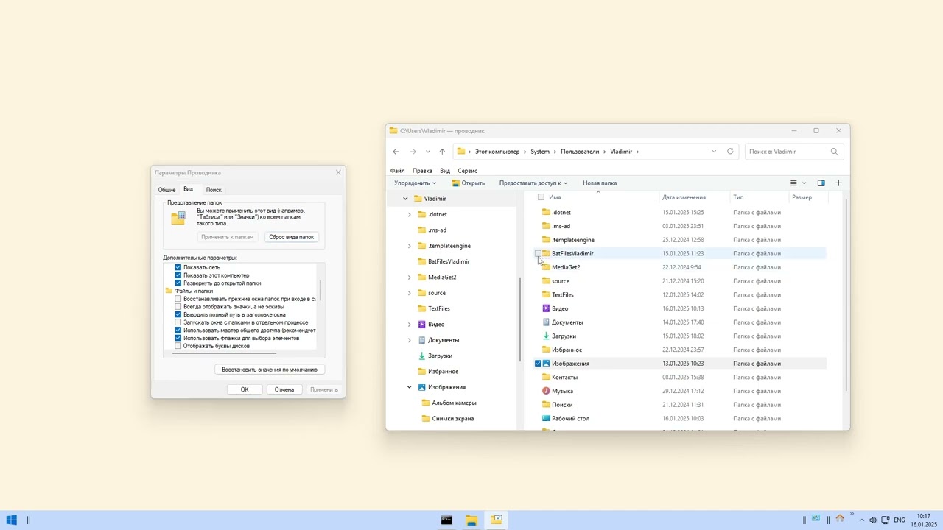Uncheck Развернуть до открытой папки option

[178, 283]
